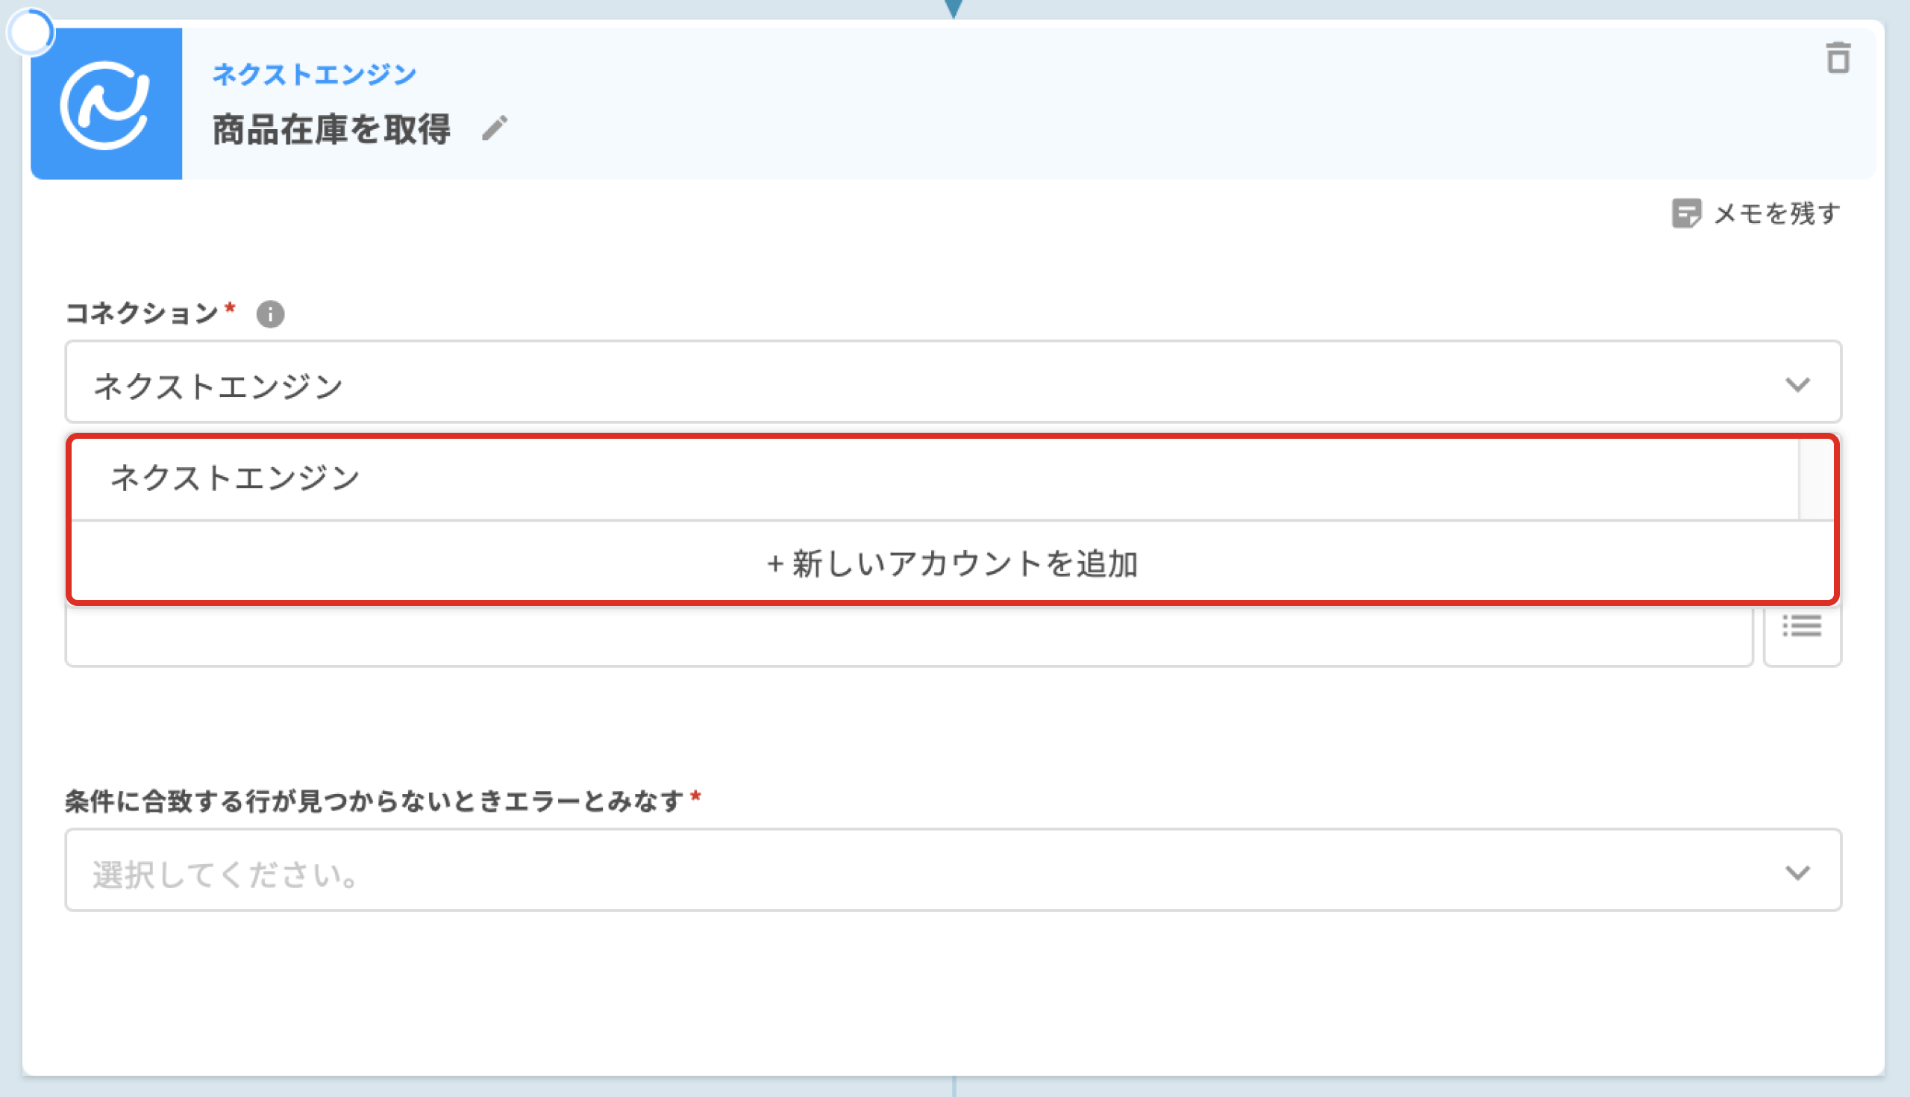This screenshot has width=1910, height=1097.
Task: Click the trash delete icon
Action: coord(1838,58)
